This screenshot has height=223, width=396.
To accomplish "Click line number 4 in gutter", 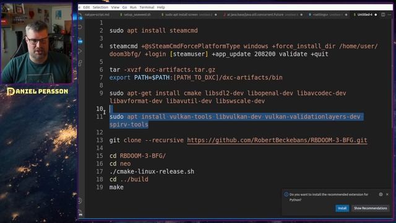I will pos(101,46).
